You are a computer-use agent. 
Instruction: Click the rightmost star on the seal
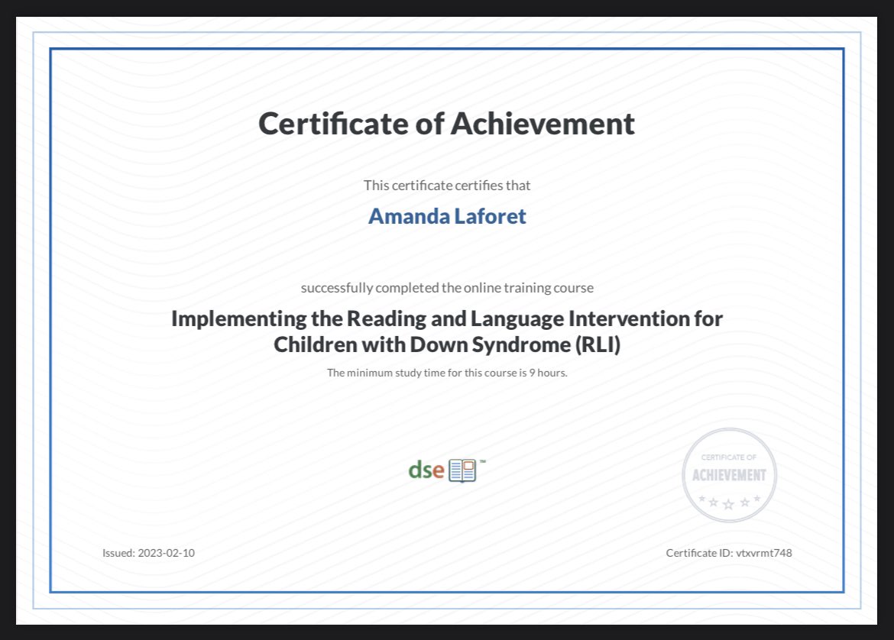click(x=756, y=499)
